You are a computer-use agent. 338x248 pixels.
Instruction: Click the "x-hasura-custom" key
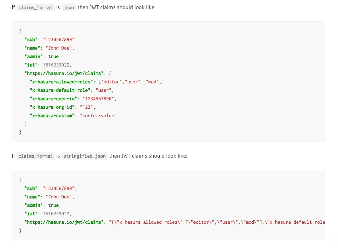pos(52,115)
